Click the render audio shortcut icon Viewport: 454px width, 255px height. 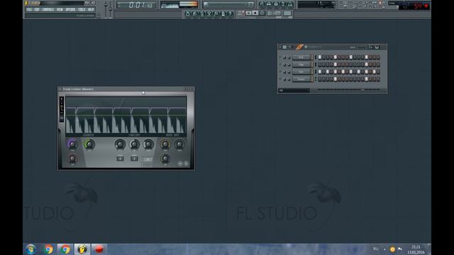coord(201,13)
